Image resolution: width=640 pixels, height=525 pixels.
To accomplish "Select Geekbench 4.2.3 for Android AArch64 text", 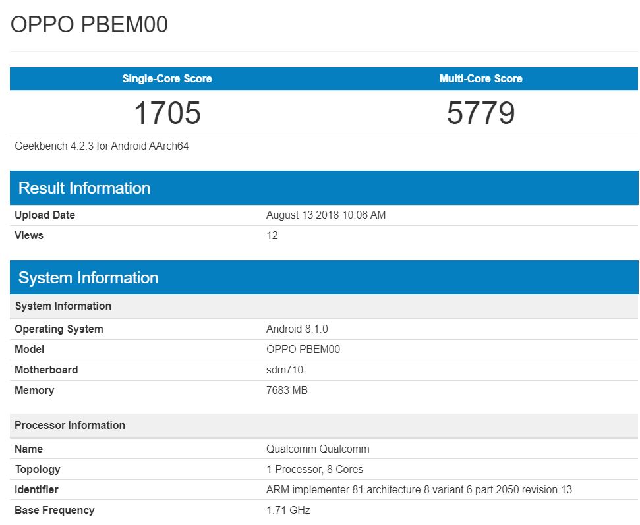I will (x=102, y=146).
